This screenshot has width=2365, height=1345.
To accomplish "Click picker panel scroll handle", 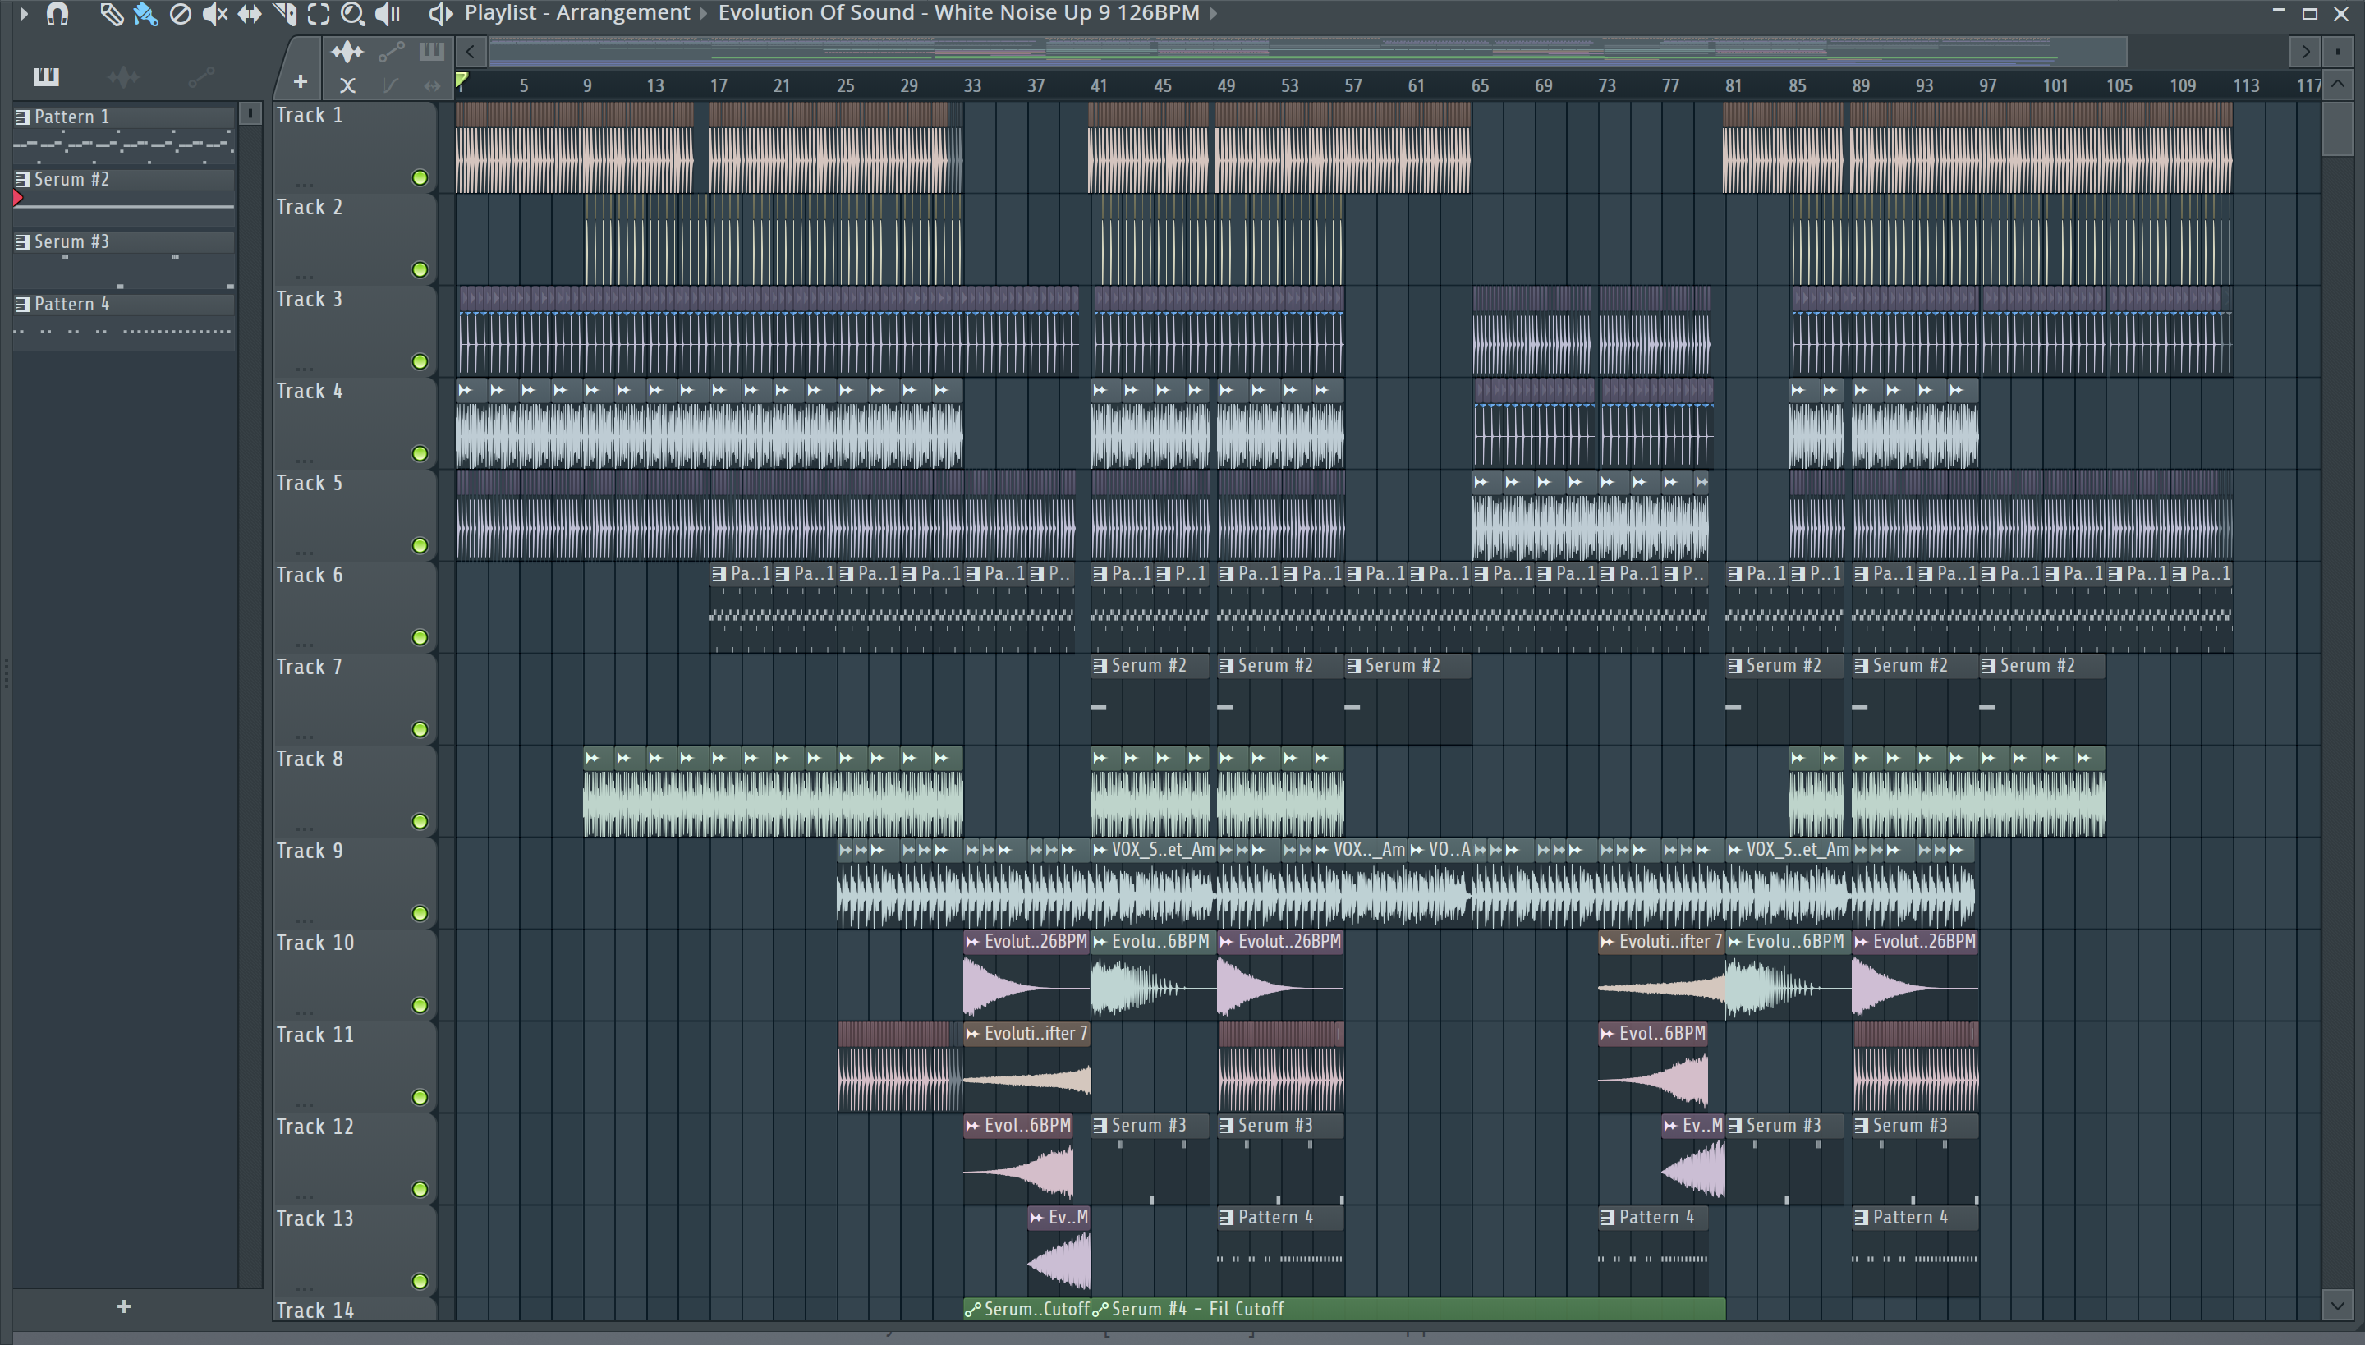I will click(x=250, y=112).
